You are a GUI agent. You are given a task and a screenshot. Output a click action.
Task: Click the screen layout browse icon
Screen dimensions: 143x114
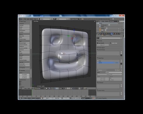(x=38, y=19)
